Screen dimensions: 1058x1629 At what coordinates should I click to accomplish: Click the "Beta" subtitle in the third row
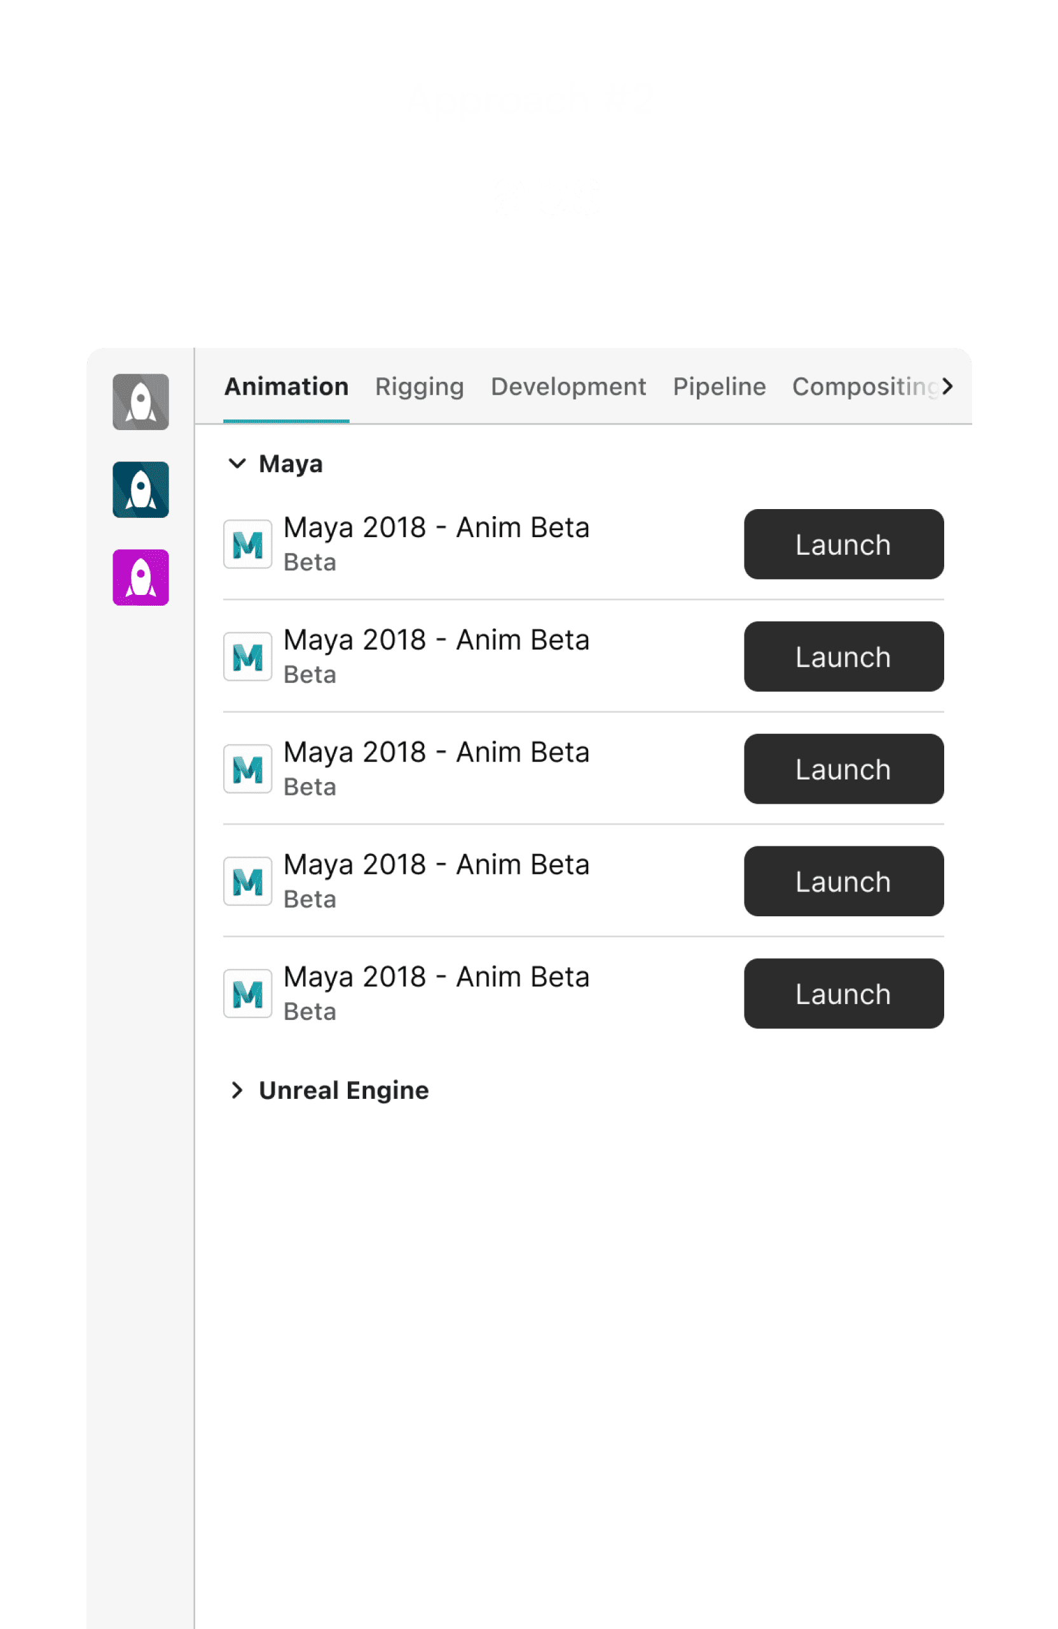[310, 787]
